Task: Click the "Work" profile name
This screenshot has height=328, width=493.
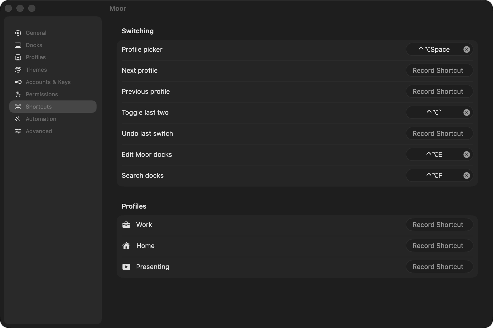Action: [144, 225]
